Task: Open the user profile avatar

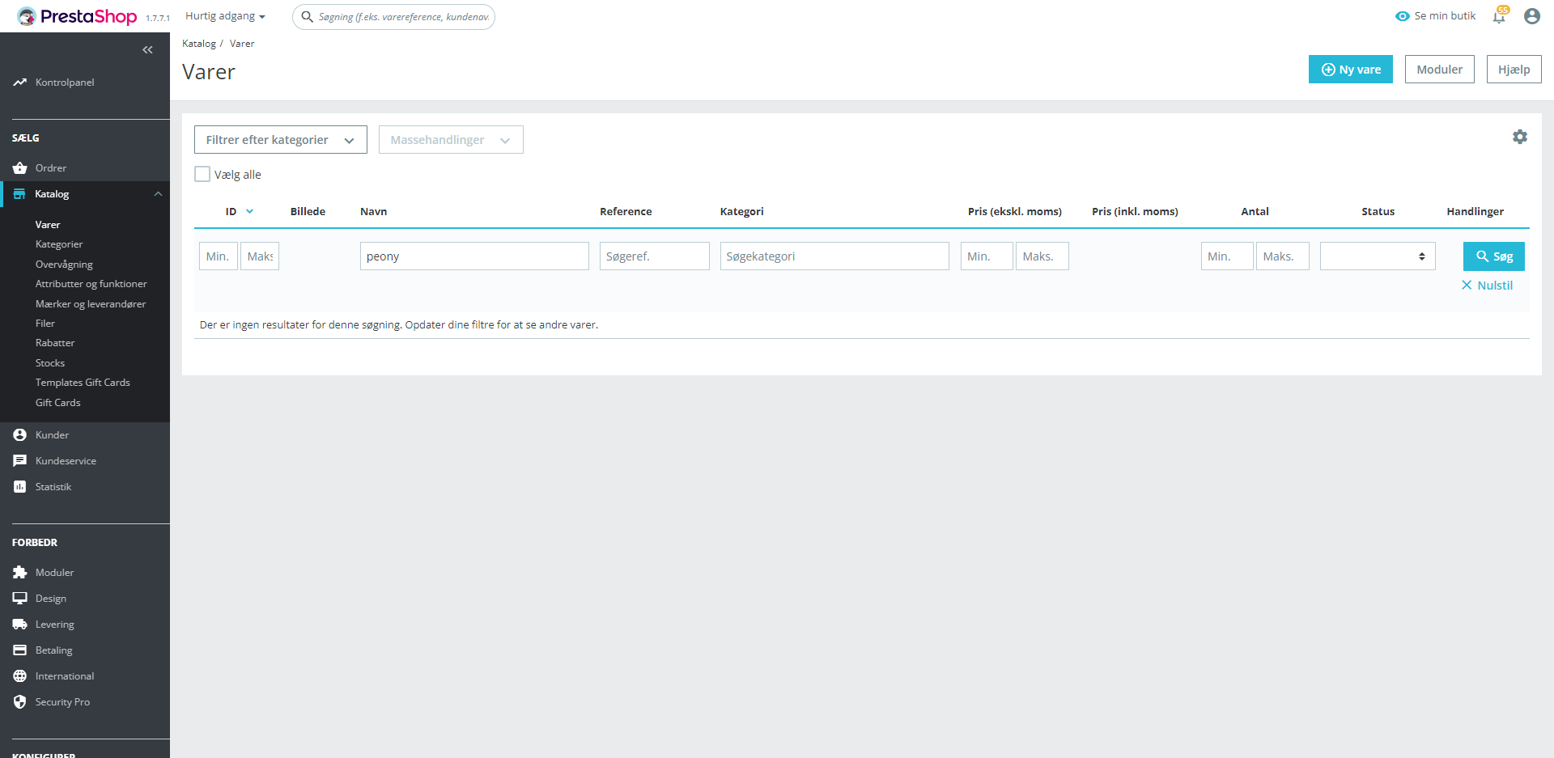Action: (x=1531, y=16)
